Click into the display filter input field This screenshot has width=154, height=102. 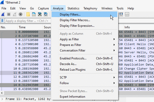point(28,21)
